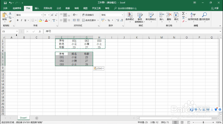The width and height of the screenshot is (223, 124).
Task: Click the 共享 share button
Action: [215, 8]
